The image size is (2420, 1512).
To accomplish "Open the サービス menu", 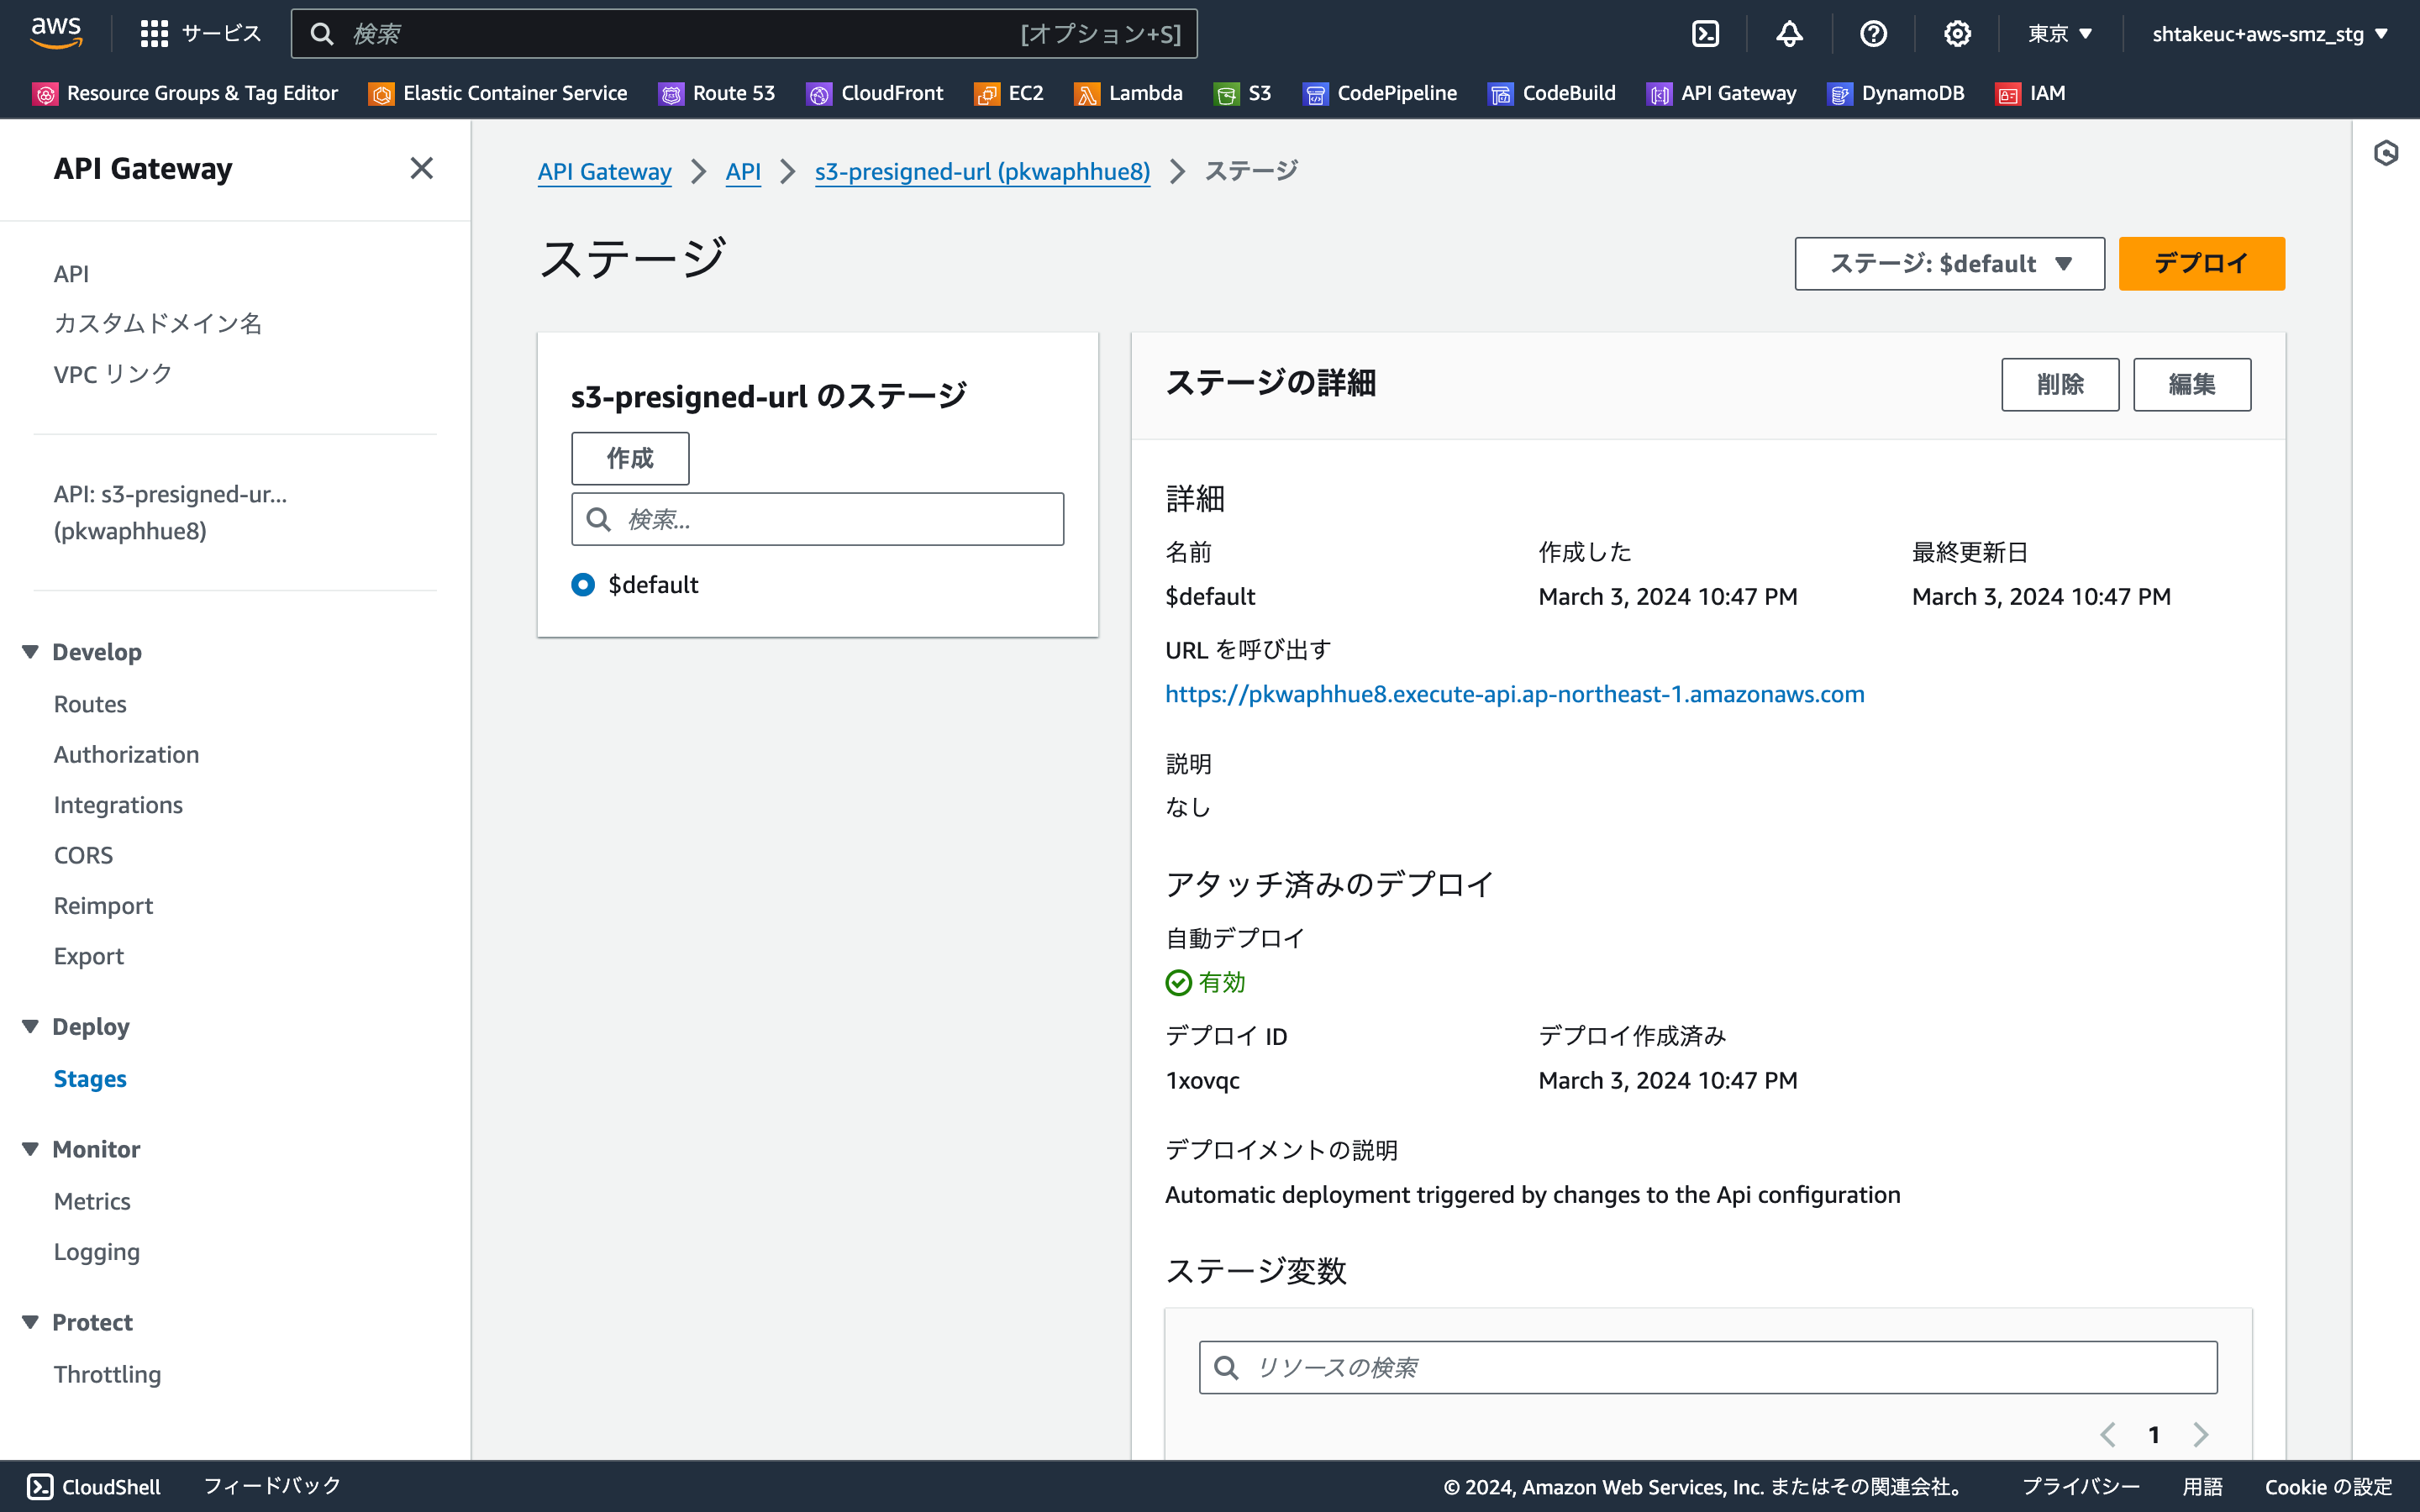I will (x=201, y=32).
